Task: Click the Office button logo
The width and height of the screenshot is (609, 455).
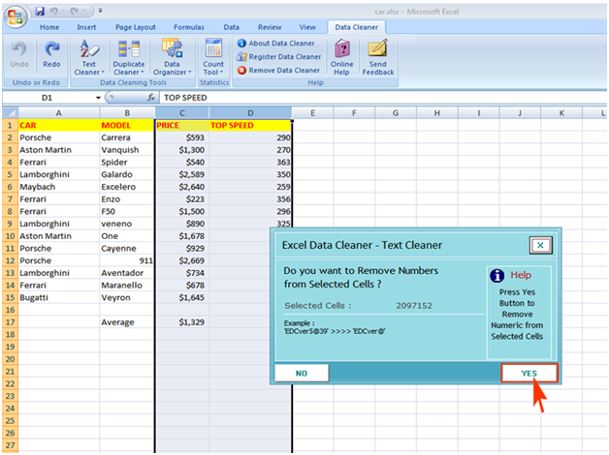Action: click(x=16, y=16)
